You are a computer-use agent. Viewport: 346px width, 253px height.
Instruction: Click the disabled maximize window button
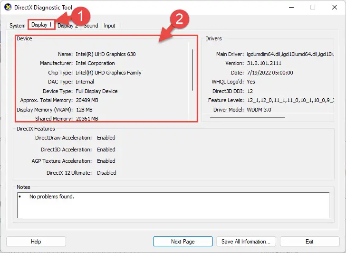click(313, 7)
